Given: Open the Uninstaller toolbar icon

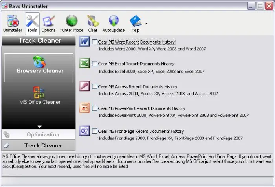Looking at the screenshot, I should (x=13, y=24).
